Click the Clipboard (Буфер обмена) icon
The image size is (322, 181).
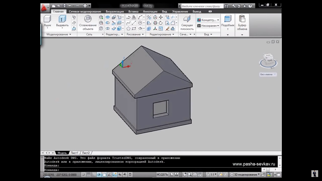242,19
